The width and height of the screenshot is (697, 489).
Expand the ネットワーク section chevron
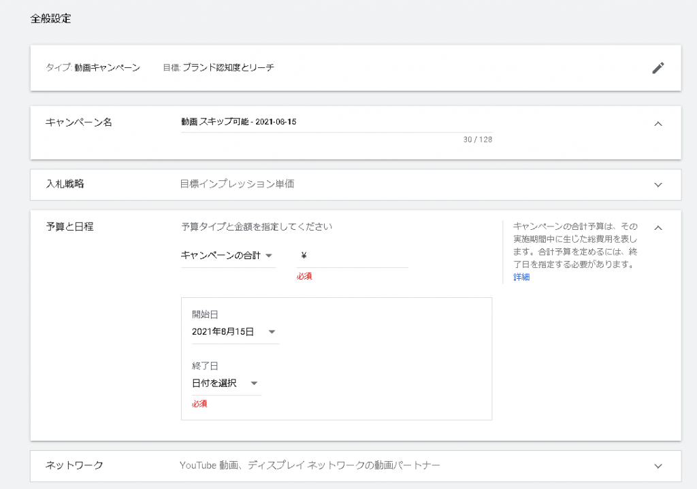click(x=658, y=467)
